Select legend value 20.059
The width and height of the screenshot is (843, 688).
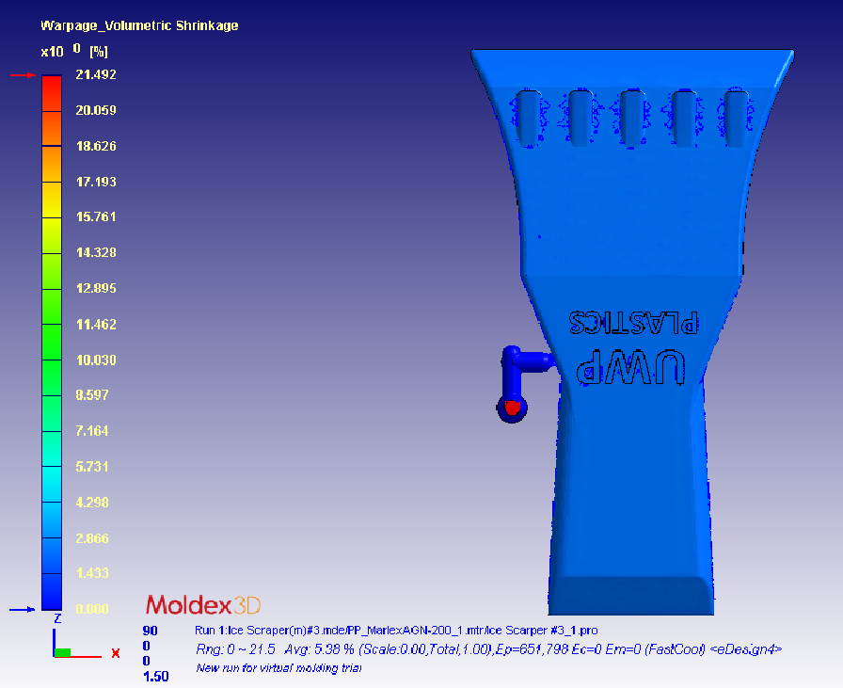coord(96,110)
